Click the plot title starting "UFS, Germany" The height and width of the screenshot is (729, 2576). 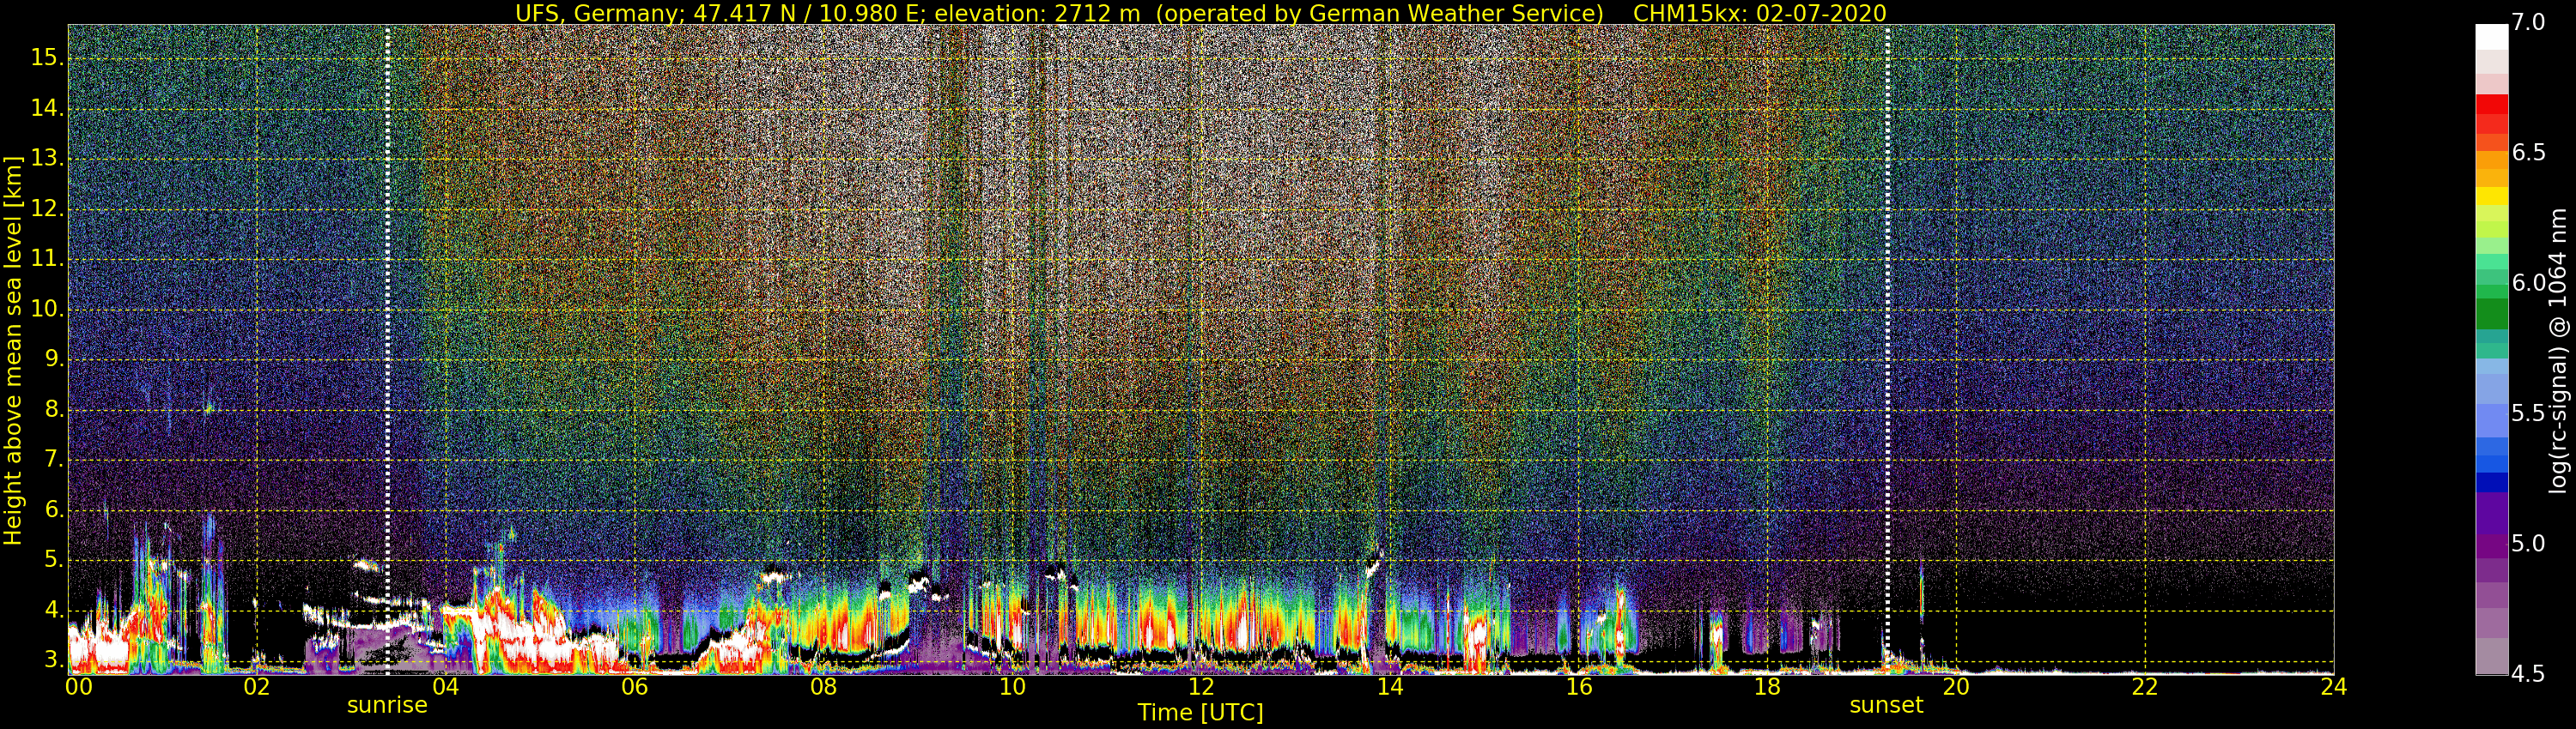pyautogui.click(x=1200, y=13)
